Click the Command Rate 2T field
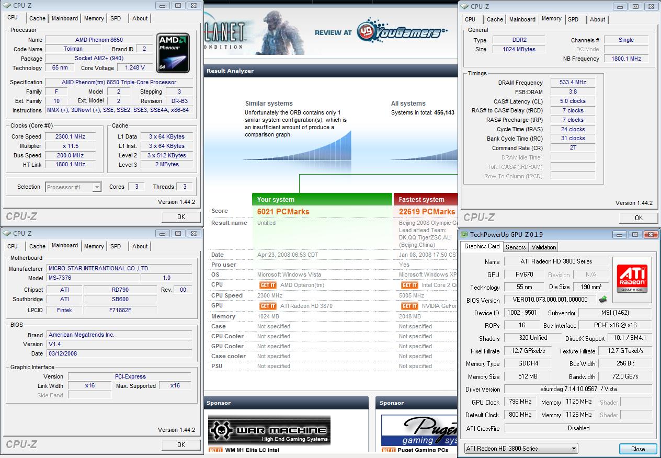661x458 pixels. tap(573, 148)
